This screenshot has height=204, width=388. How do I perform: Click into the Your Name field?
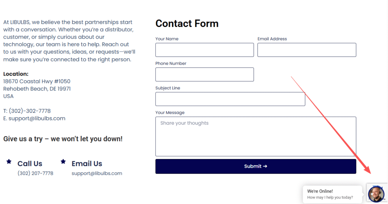coord(205,50)
